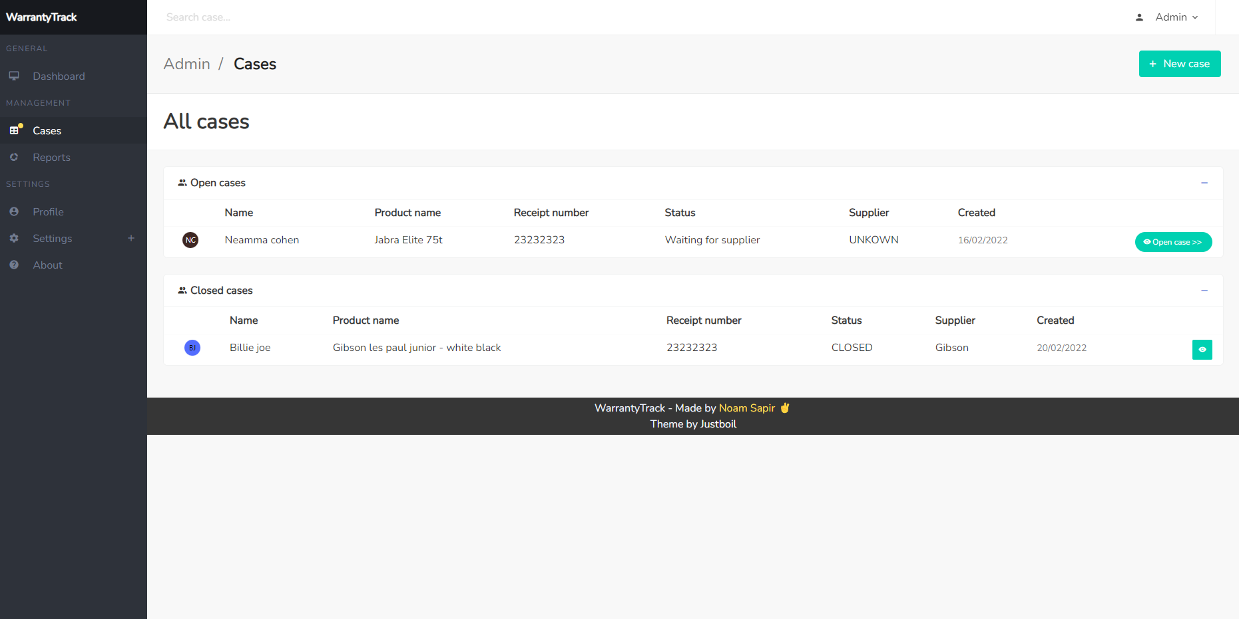Select the Profile person icon
Viewport: 1239px width, 619px height.
(x=14, y=211)
